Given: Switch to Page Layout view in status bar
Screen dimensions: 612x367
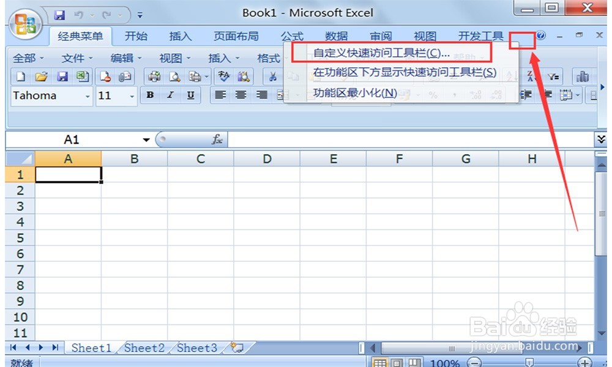Looking at the screenshot, I should tap(397, 363).
